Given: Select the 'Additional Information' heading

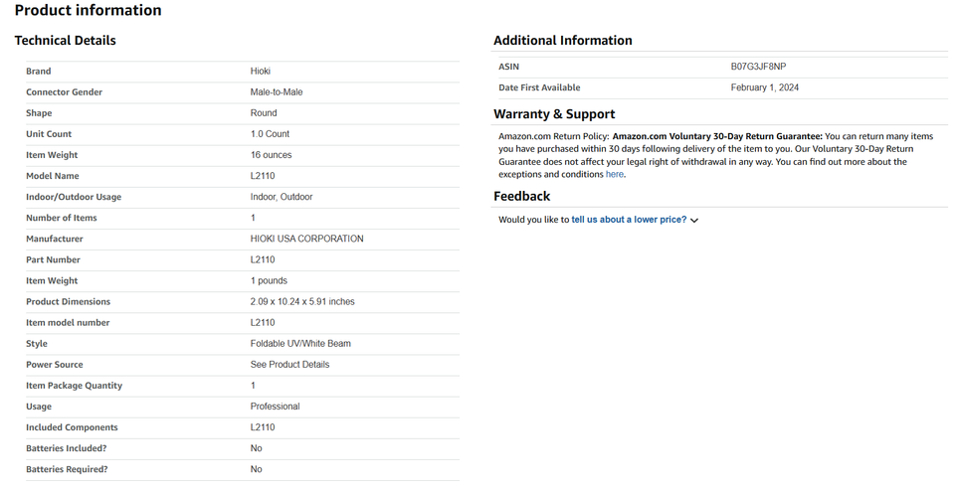Looking at the screenshot, I should (x=563, y=40).
